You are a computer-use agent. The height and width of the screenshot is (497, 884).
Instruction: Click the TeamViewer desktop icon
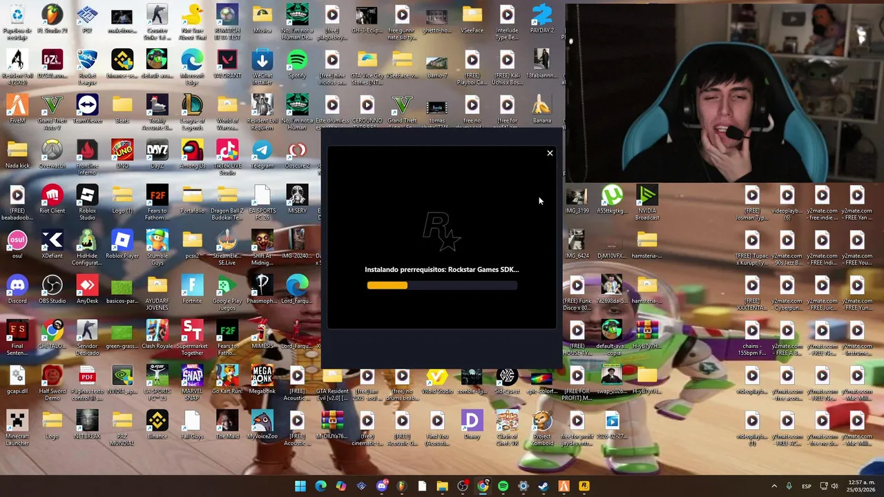click(x=87, y=110)
